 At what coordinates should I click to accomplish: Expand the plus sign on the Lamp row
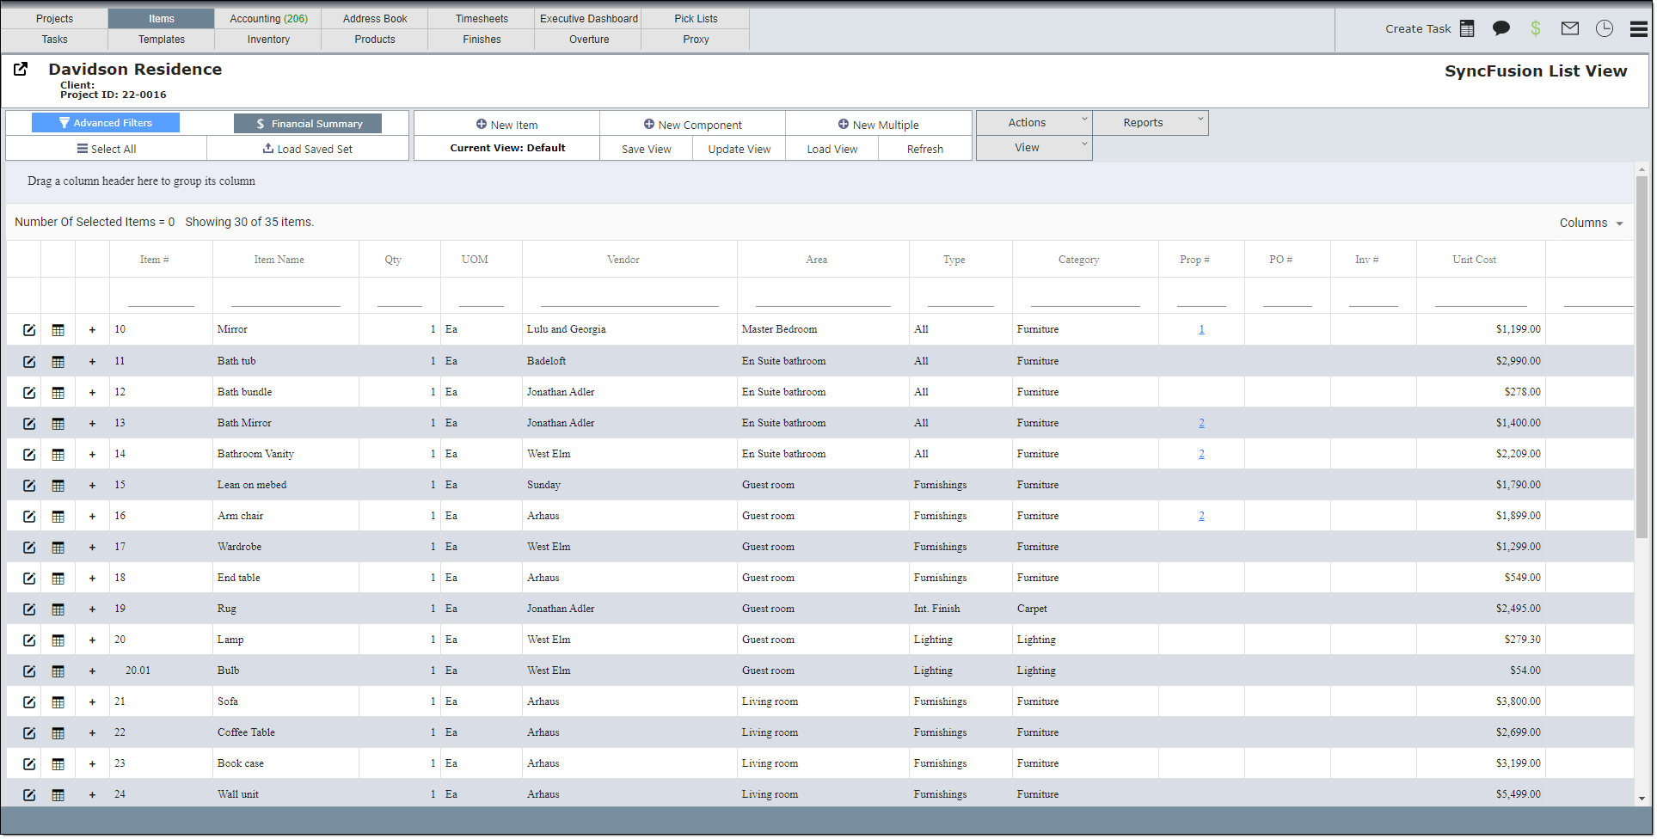92,640
